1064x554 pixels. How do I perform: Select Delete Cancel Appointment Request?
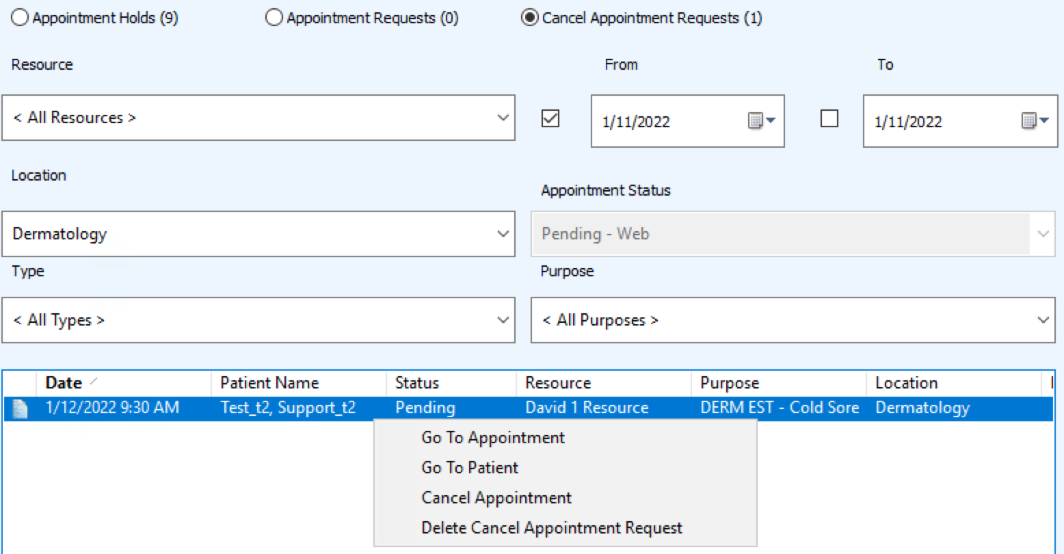coord(552,527)
